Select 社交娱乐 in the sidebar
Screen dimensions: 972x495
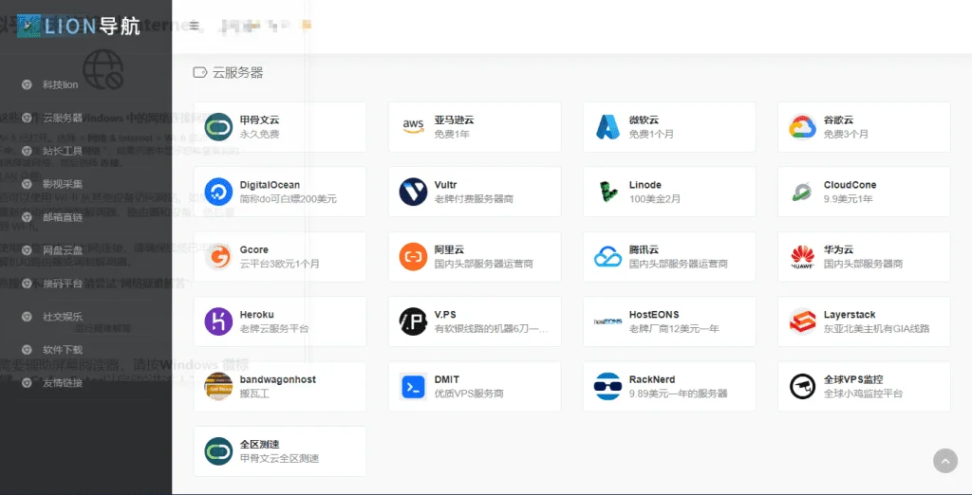pyautogui.click(x=63, y=317)
